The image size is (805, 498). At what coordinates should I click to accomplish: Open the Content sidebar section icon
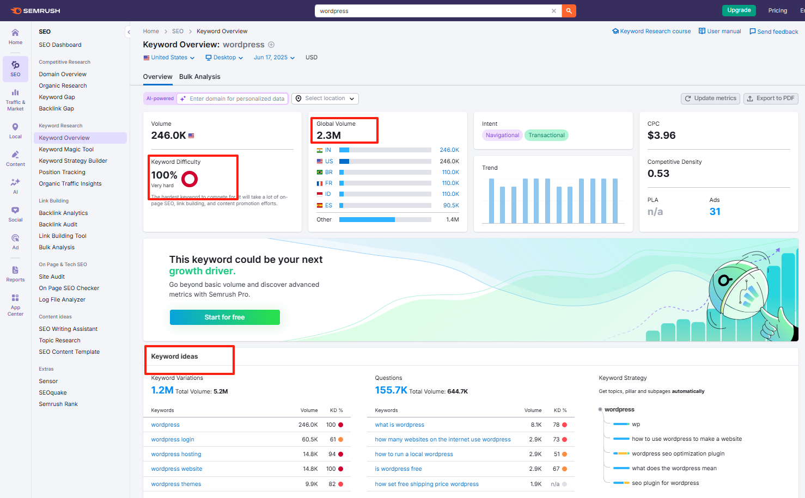(15, 158)
